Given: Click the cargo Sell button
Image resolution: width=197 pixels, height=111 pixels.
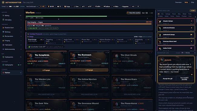Looking at the screenshot, I should 192,11.
